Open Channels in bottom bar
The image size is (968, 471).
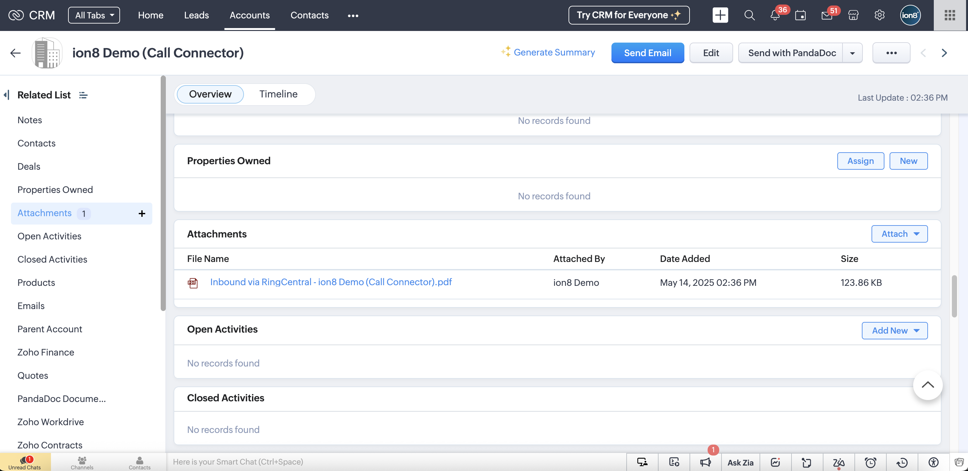coord(82,462)
